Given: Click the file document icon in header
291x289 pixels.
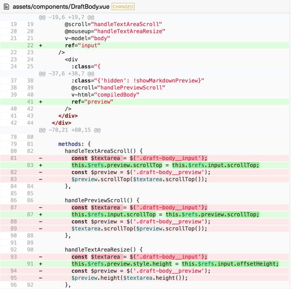Looking at the screenshot, I should 6,7.
